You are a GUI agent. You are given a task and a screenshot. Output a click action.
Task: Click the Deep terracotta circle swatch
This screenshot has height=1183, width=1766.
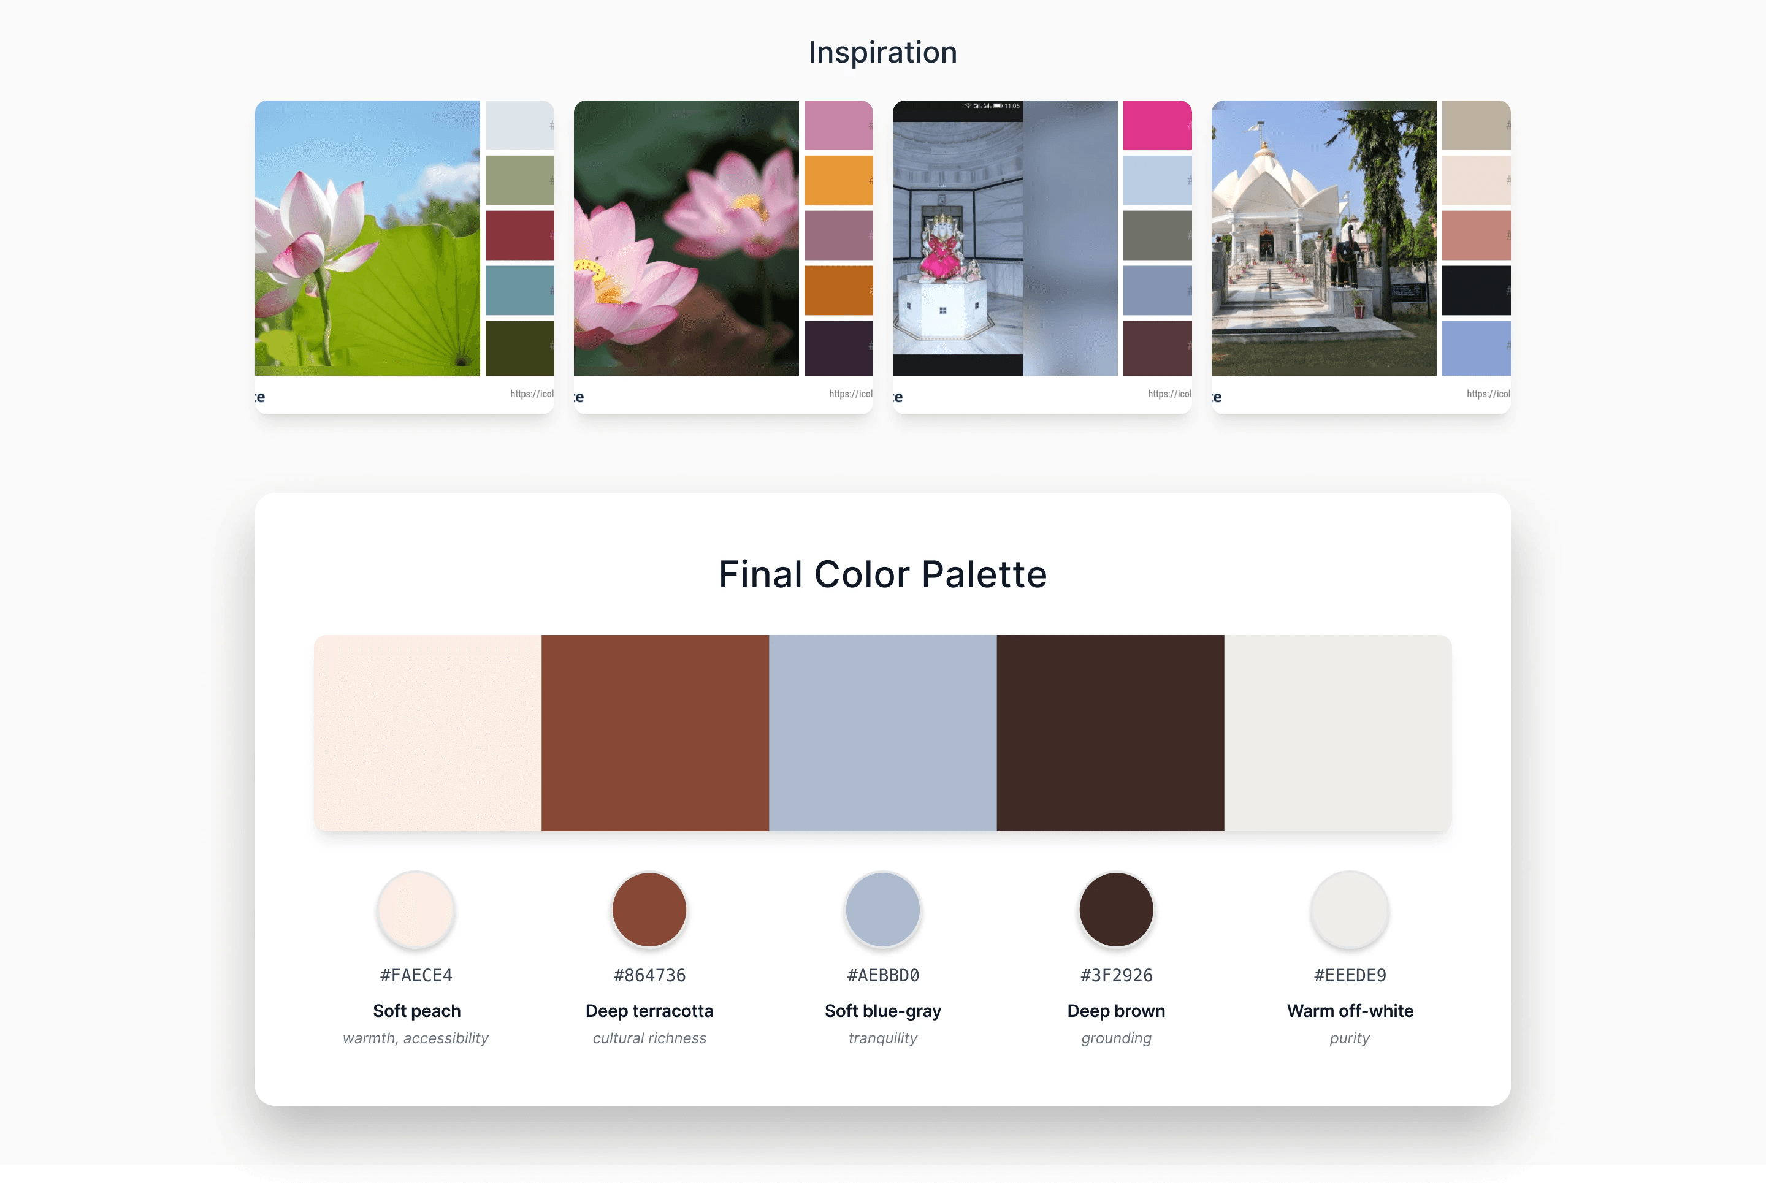pos(649,910)
